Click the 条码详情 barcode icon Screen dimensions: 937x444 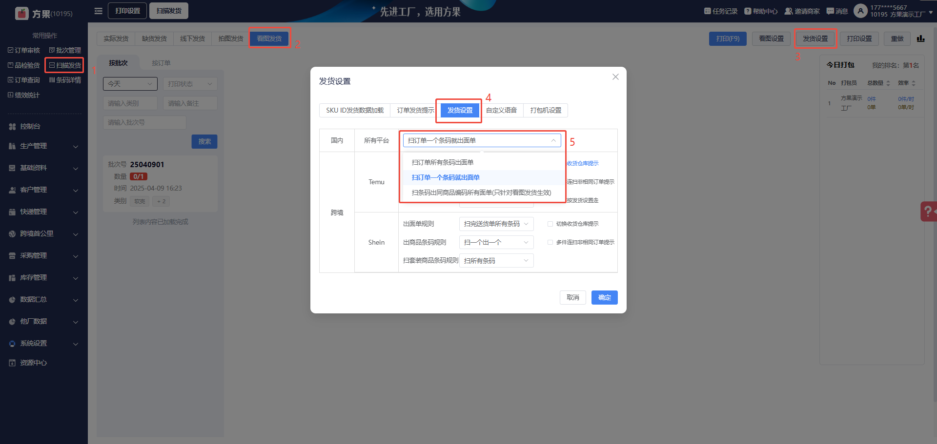coord(52,80)
